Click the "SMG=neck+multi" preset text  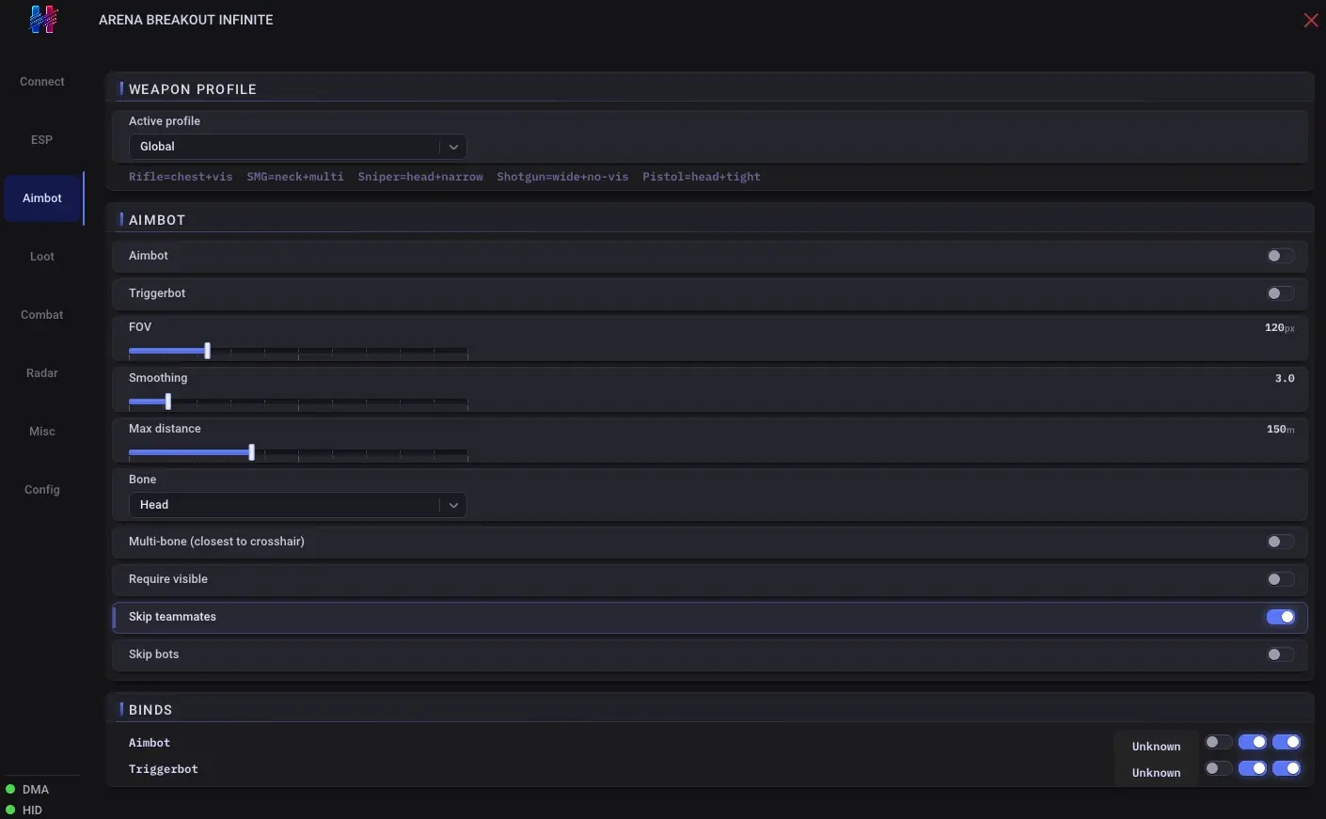pos(295,177)
